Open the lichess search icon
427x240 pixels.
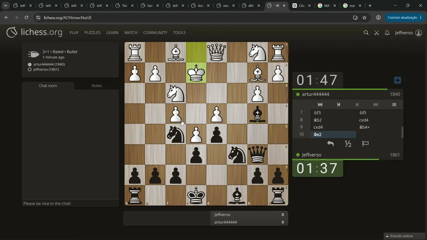[366, 33]
